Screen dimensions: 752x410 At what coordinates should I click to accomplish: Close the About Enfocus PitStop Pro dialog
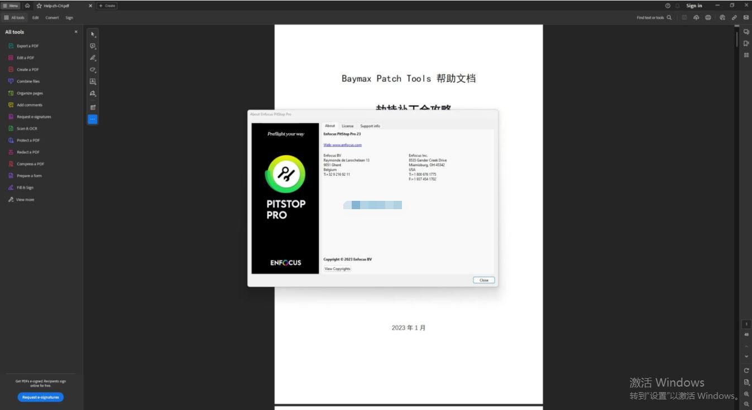coord(484,280)
